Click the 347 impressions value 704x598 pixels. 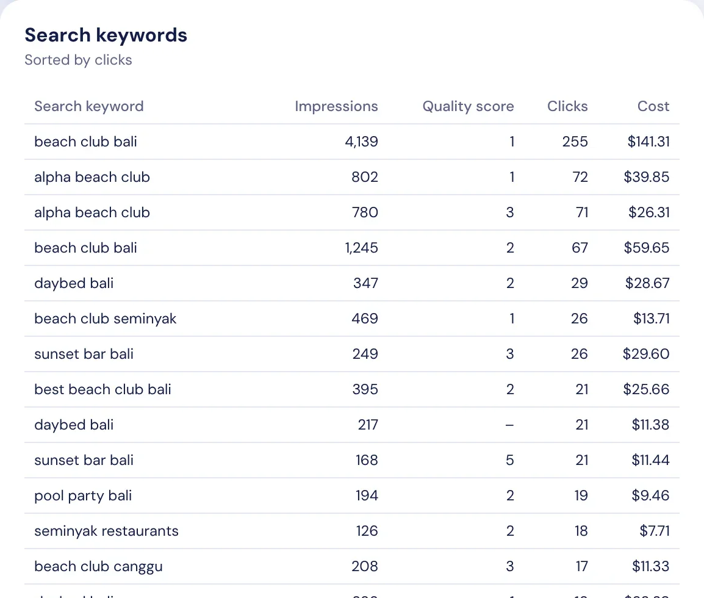pos(365,283)
